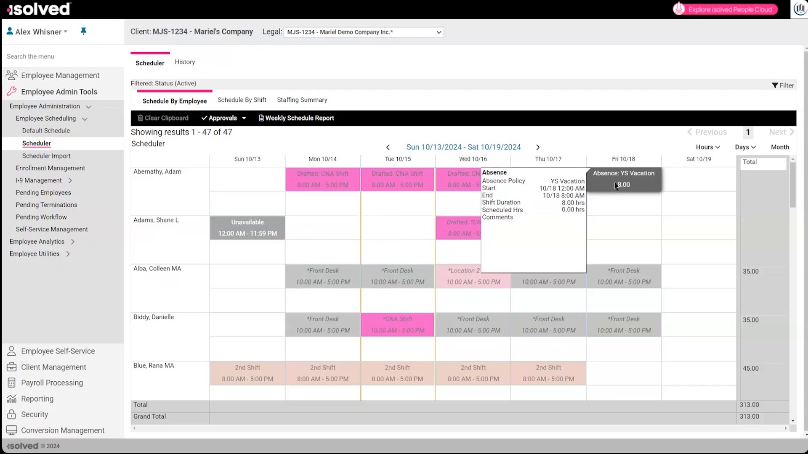Click the Clear Clipboard trash icon
This screenshot has width=808, height=454.
click(141, 118)
